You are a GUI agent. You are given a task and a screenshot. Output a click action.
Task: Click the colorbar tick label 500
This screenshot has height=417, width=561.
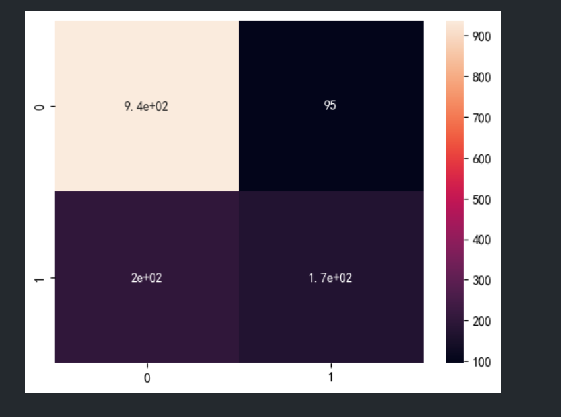tap(481, 199)
